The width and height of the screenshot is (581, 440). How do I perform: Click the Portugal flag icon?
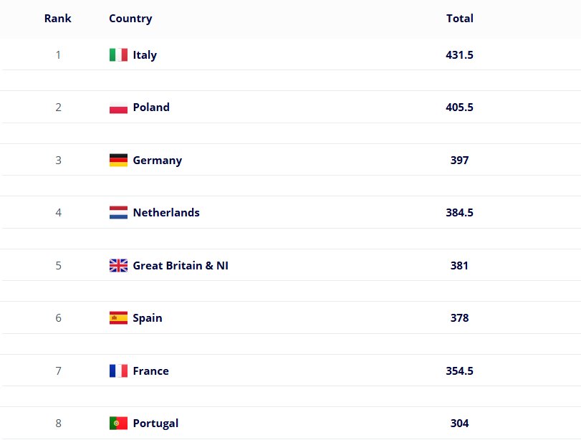pyautogui.click(x=118, y=423)
